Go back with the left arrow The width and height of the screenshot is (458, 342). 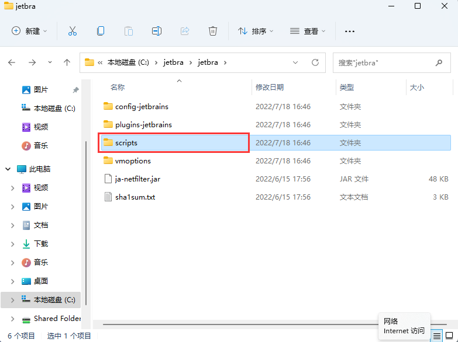(x=12, y=62)
